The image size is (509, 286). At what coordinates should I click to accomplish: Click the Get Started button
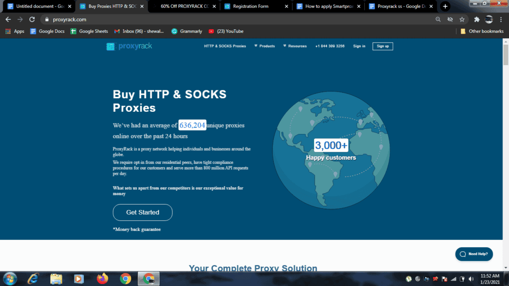[143, 213]
